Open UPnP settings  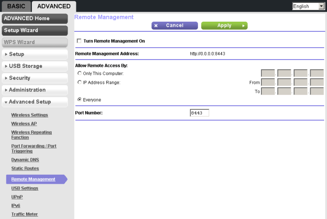pyautogui.click(x=17, y=197)
